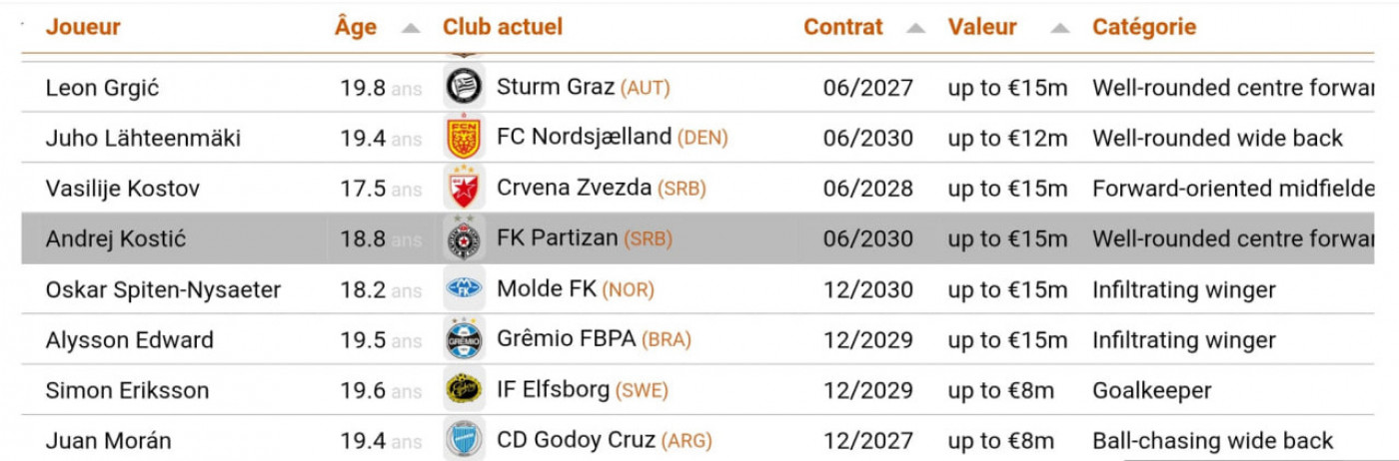
Task: Click the Molde FK club logo
Action: (464, 289)
